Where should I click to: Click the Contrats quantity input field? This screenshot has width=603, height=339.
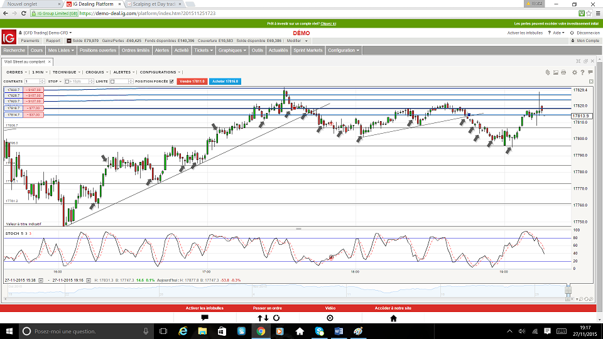click(35, 81)
